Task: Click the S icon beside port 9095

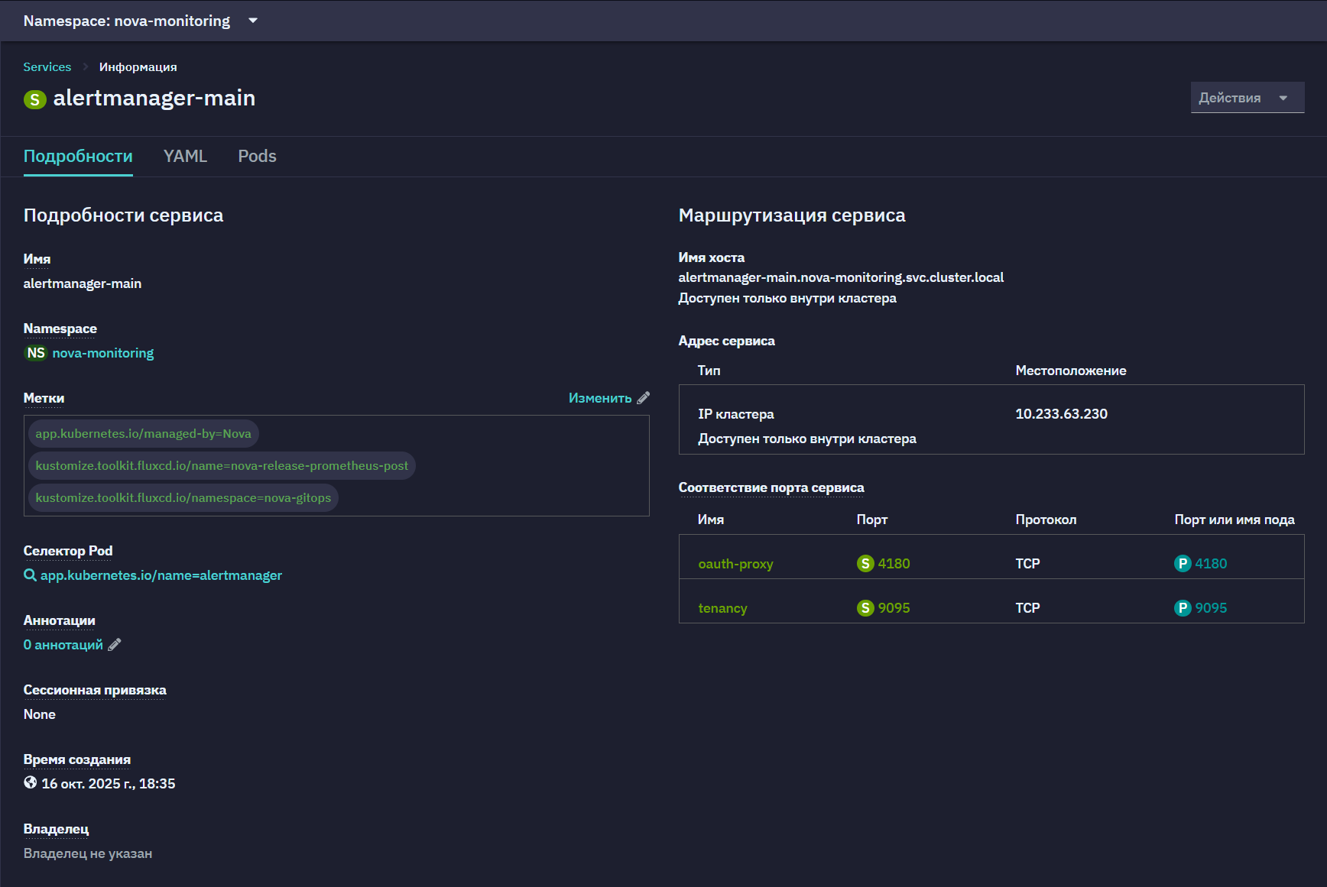Action: click(865, 608)
